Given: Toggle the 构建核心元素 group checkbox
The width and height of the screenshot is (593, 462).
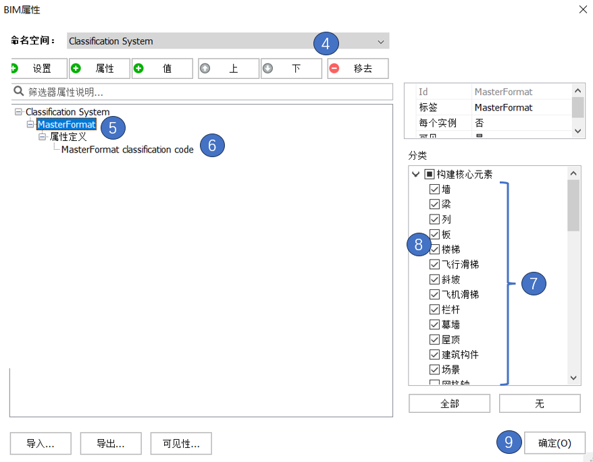Looking at the screenshot, I should point(430,174).
